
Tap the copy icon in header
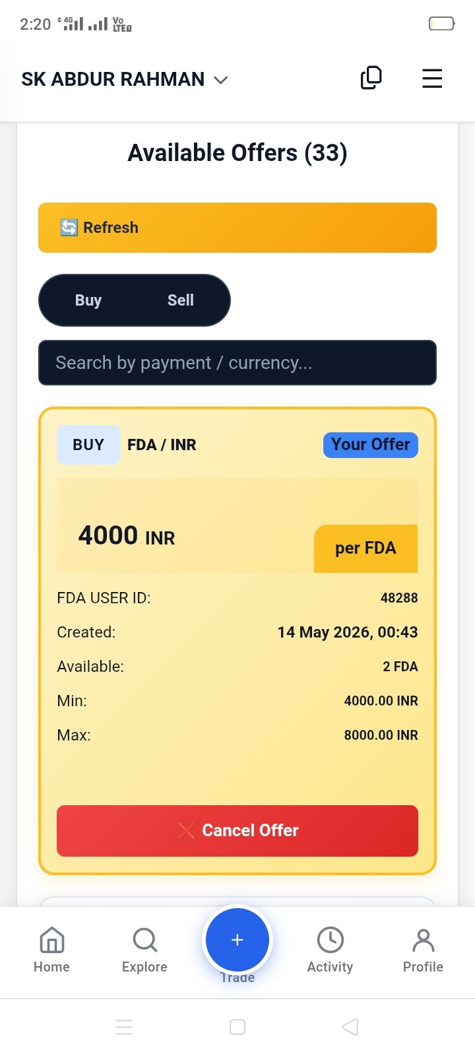point(371,78)
